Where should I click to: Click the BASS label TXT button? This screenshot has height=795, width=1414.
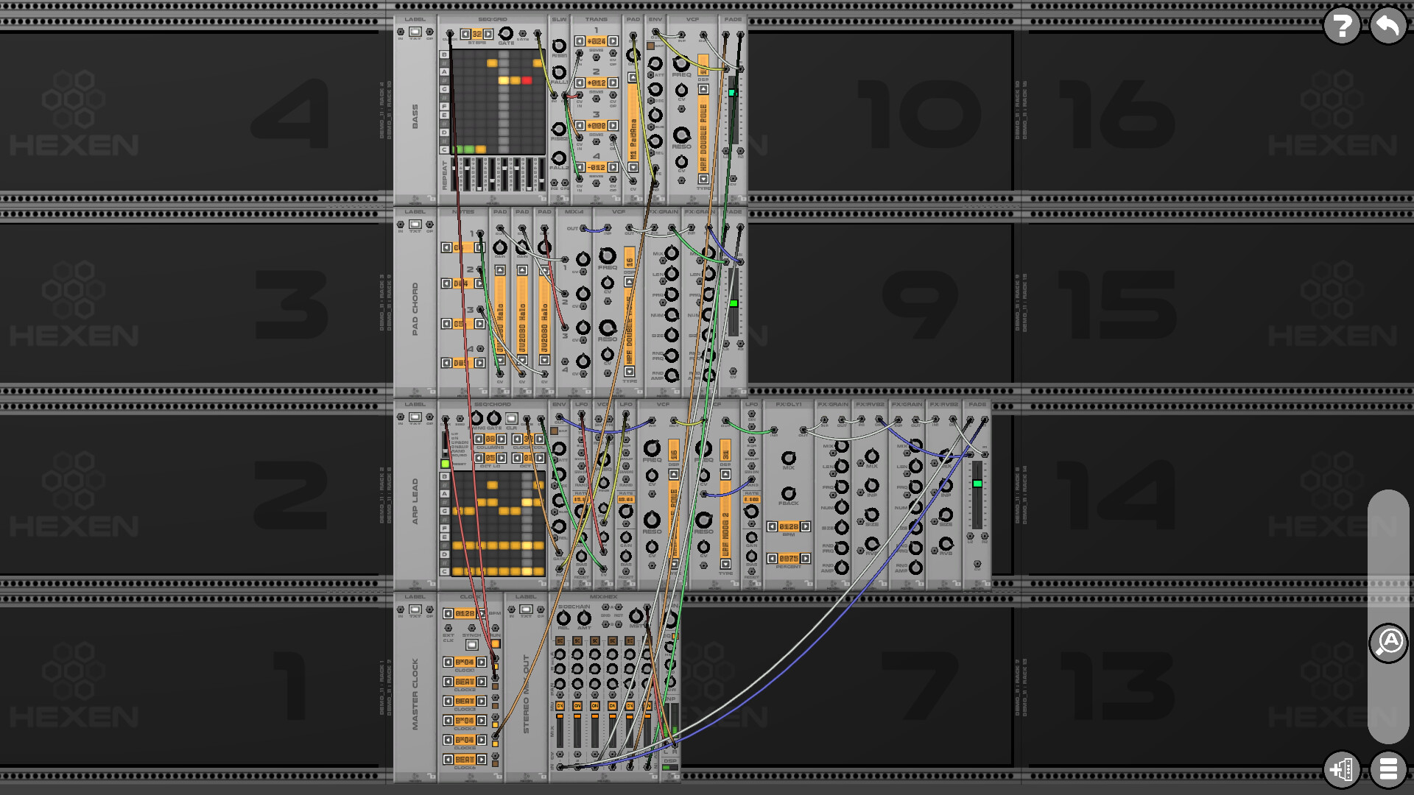[x=415, y=32]
